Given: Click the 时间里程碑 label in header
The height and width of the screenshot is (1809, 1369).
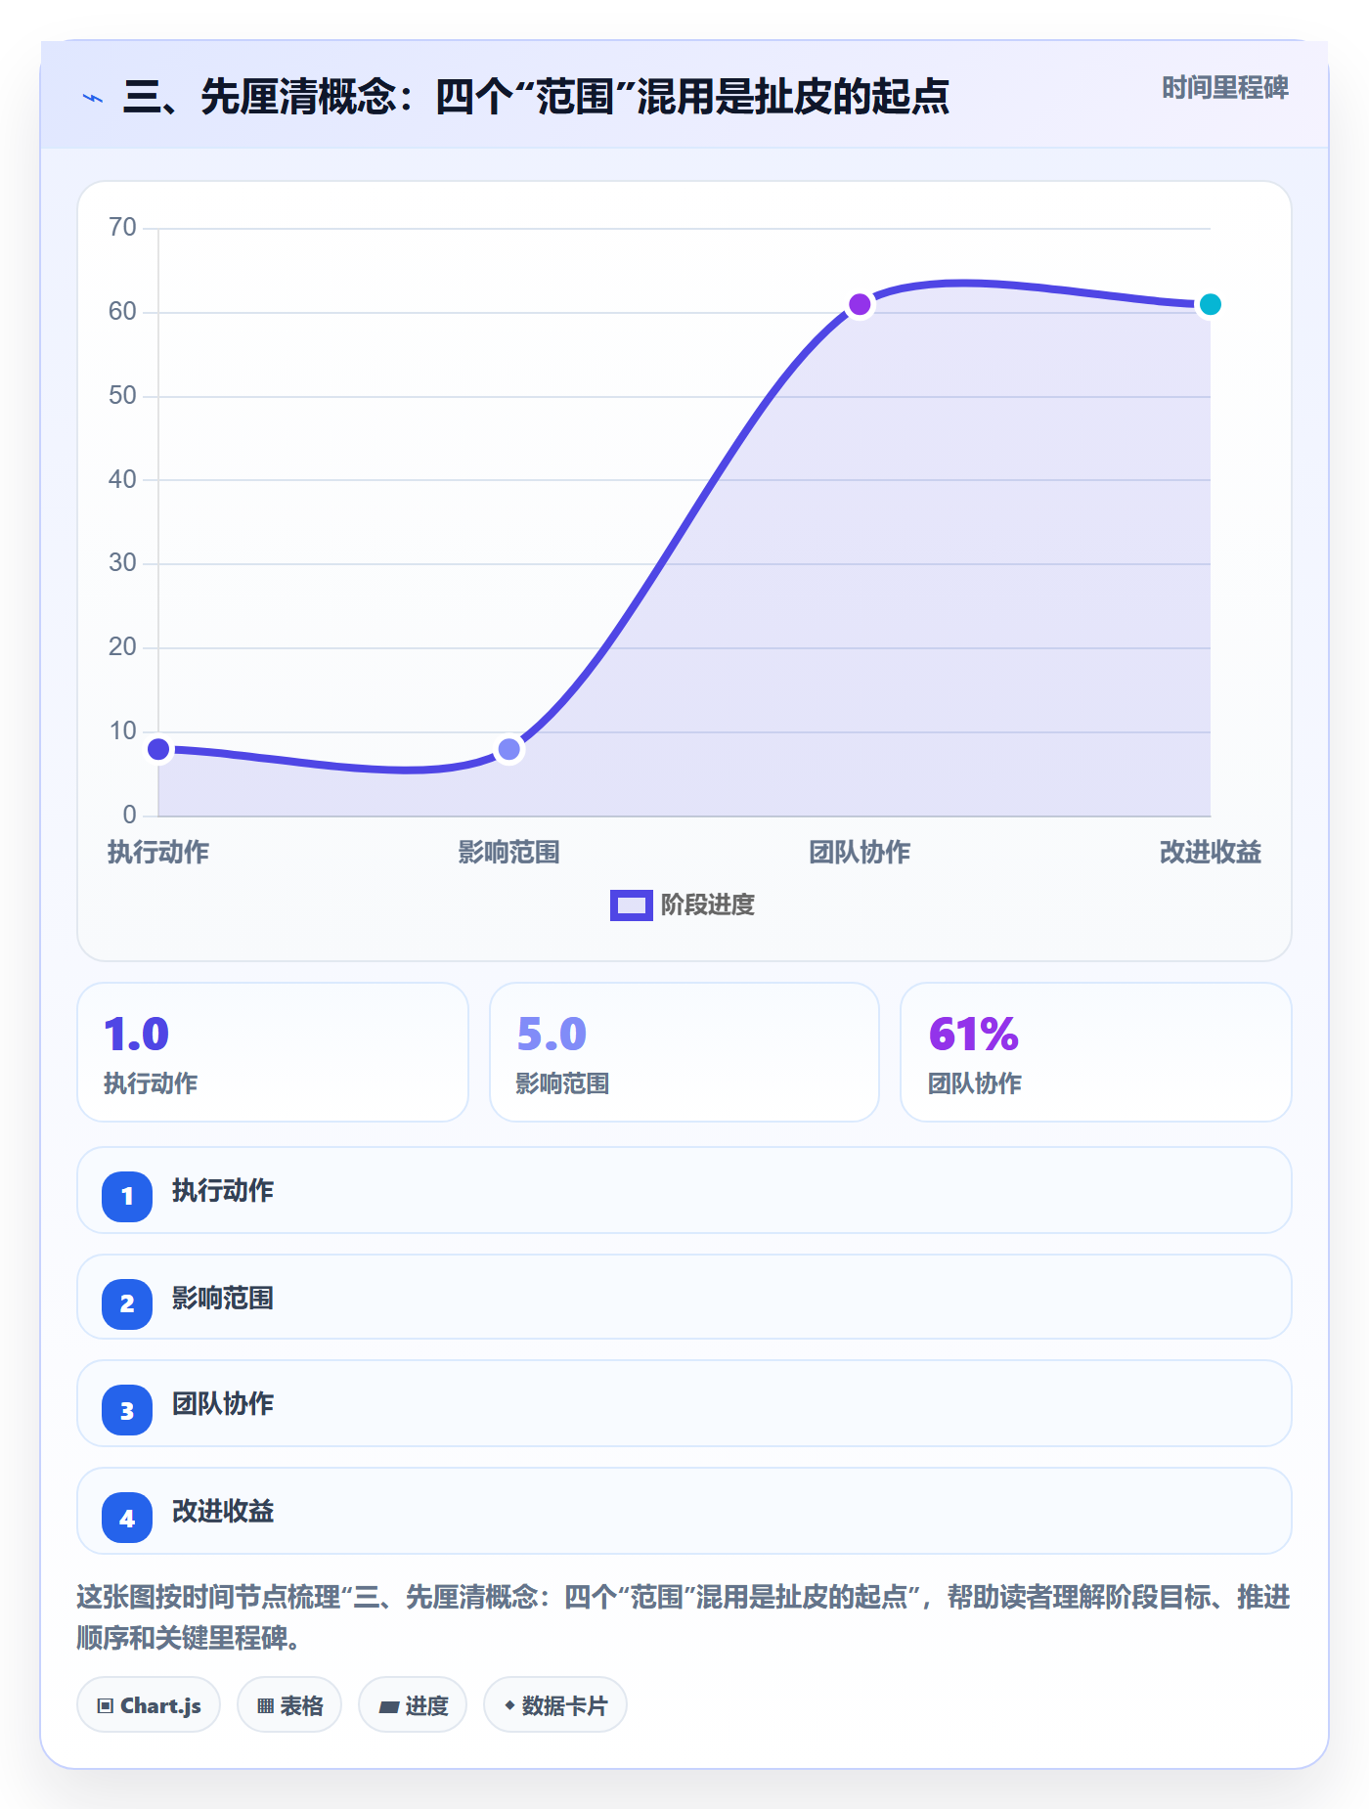Looking at the screenshot, I should coord(1224,88).
